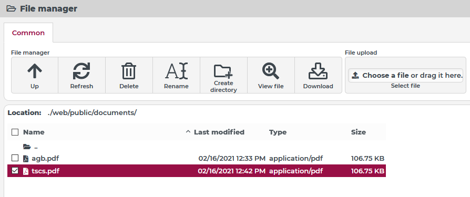Click the PDF icon beside tscs.pdf
The image size is (470, 197).
26,171
